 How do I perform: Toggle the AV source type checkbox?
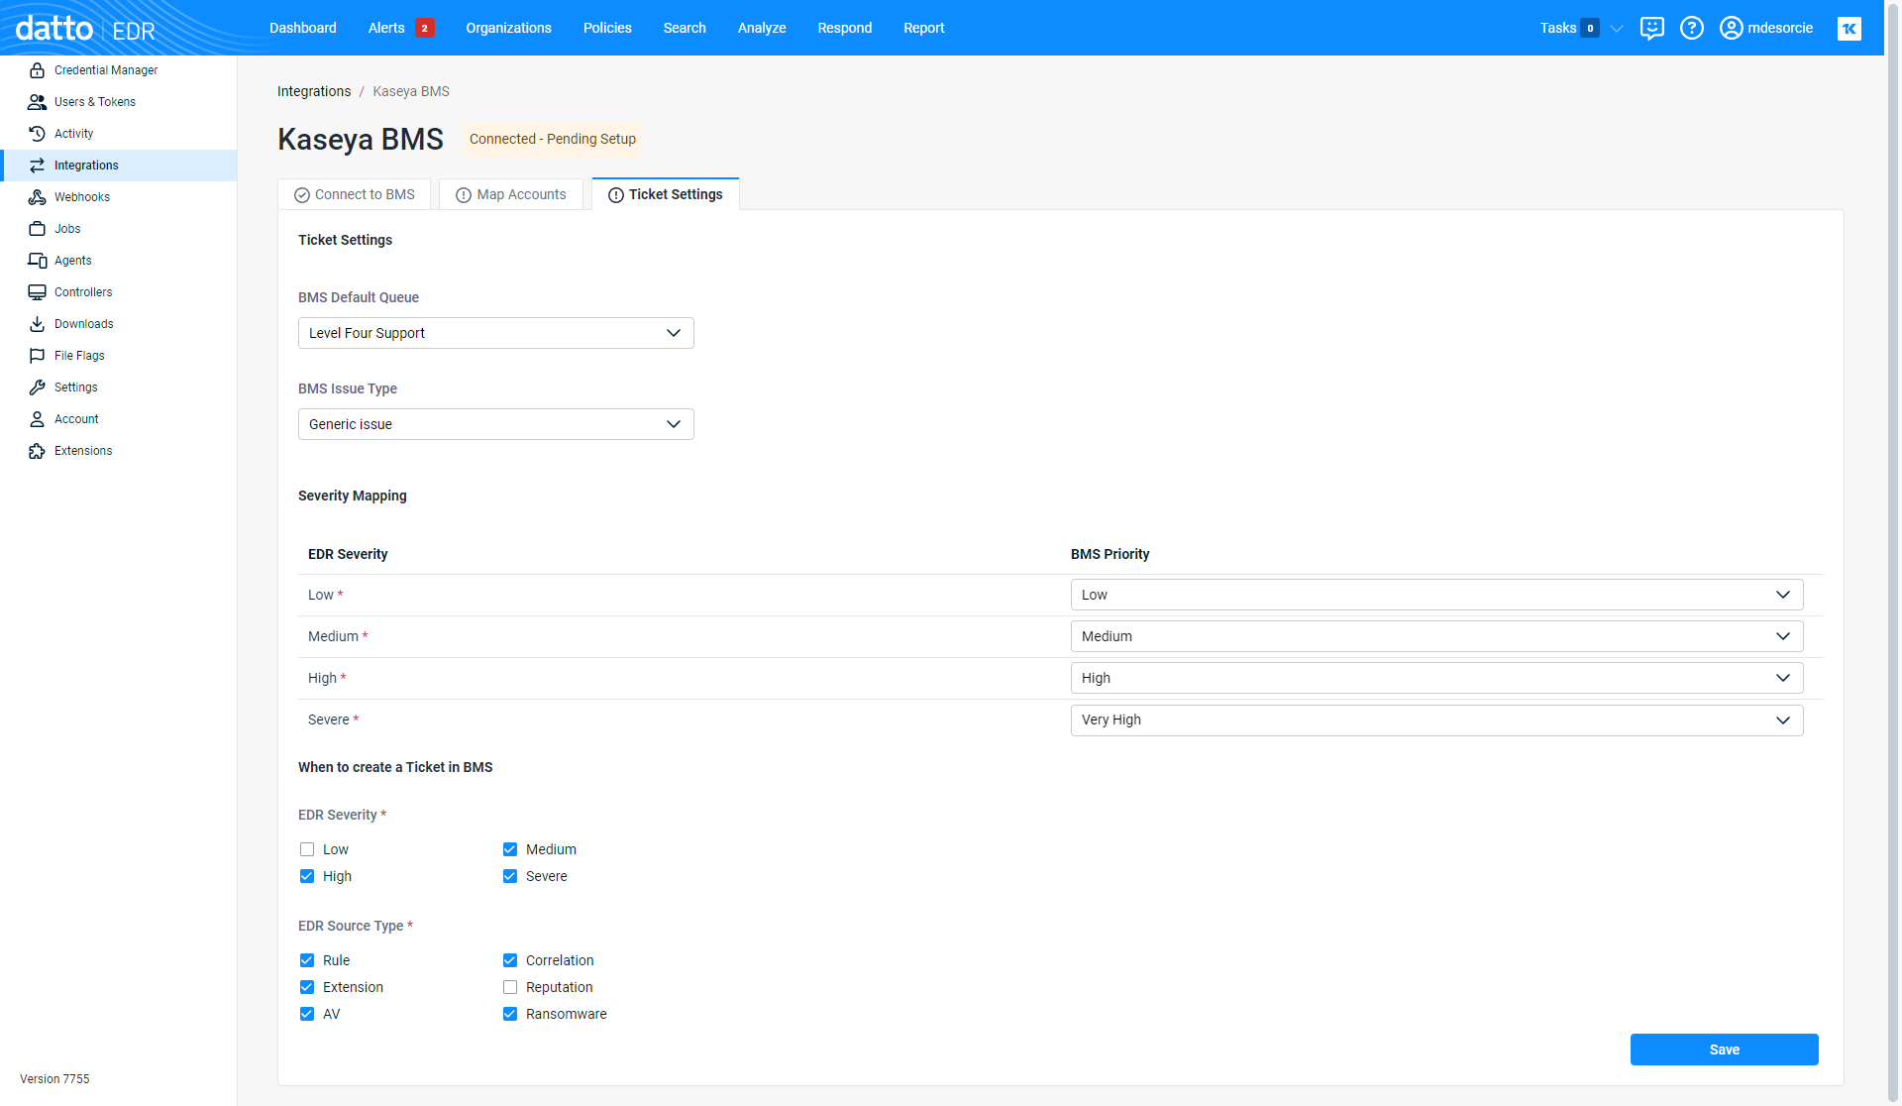[307, 1014]
